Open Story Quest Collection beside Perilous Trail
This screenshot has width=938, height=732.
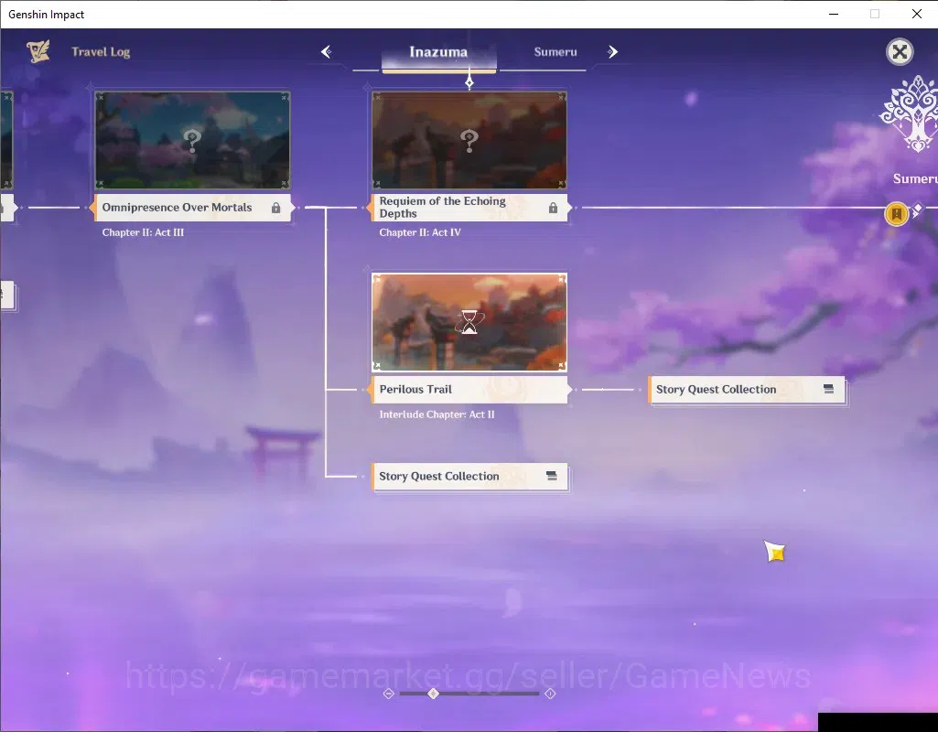click(x=747, y=390)
